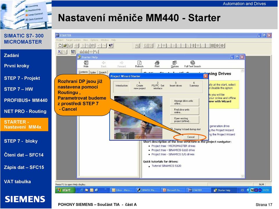
Task: Click the CS language indicator in taskbar
Action: click(x=242, y=190)
